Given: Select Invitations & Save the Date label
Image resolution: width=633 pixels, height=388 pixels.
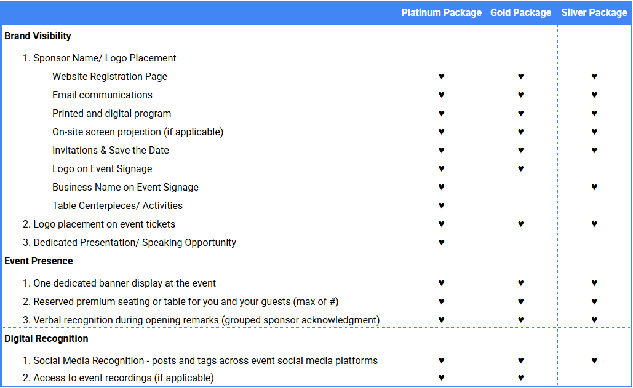Looking at the screenshot, I should pyautogui.click(x=111, y=151).
